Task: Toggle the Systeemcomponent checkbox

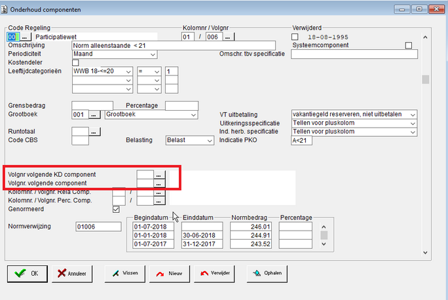Action: (x=409, y=45)
